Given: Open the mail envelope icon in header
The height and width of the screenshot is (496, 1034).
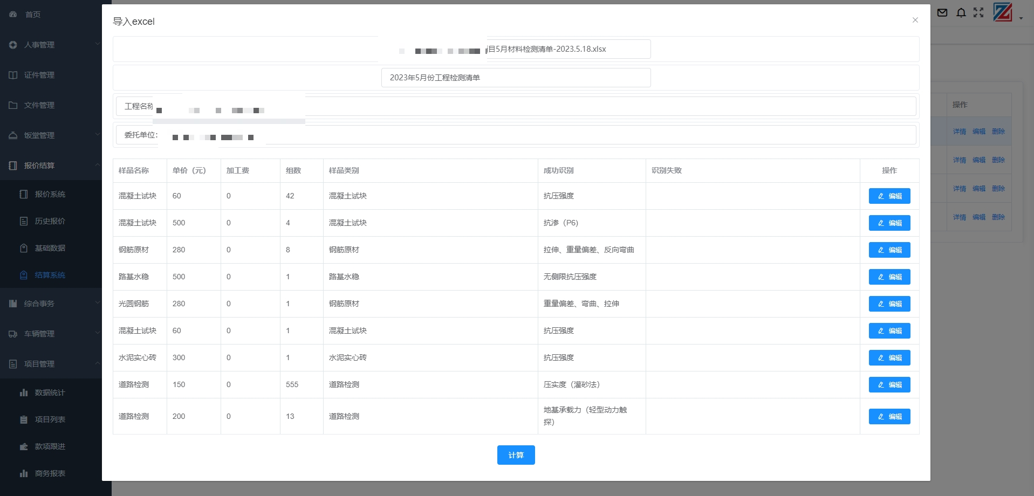Looking at the screenshot, I should [x=942, y=12].
